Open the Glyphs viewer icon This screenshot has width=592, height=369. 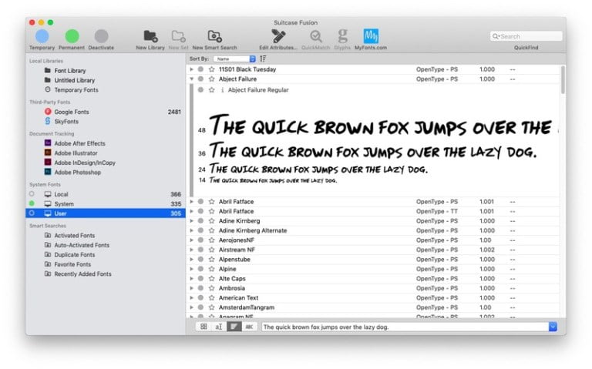tap(342, 37)
